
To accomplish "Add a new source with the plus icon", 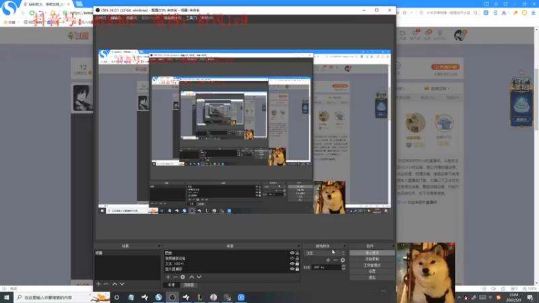I will click(168, 277).
